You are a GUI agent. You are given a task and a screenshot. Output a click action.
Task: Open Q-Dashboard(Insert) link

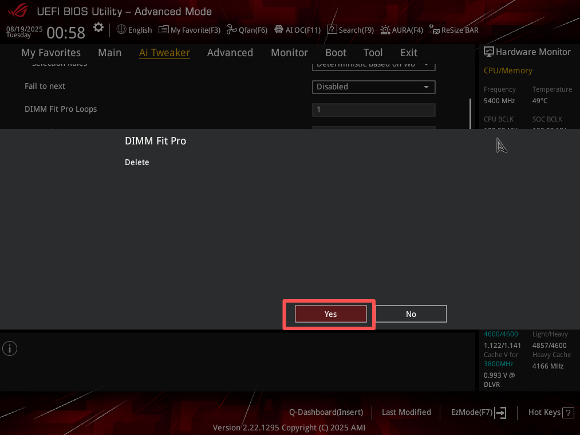coord(326,412)
